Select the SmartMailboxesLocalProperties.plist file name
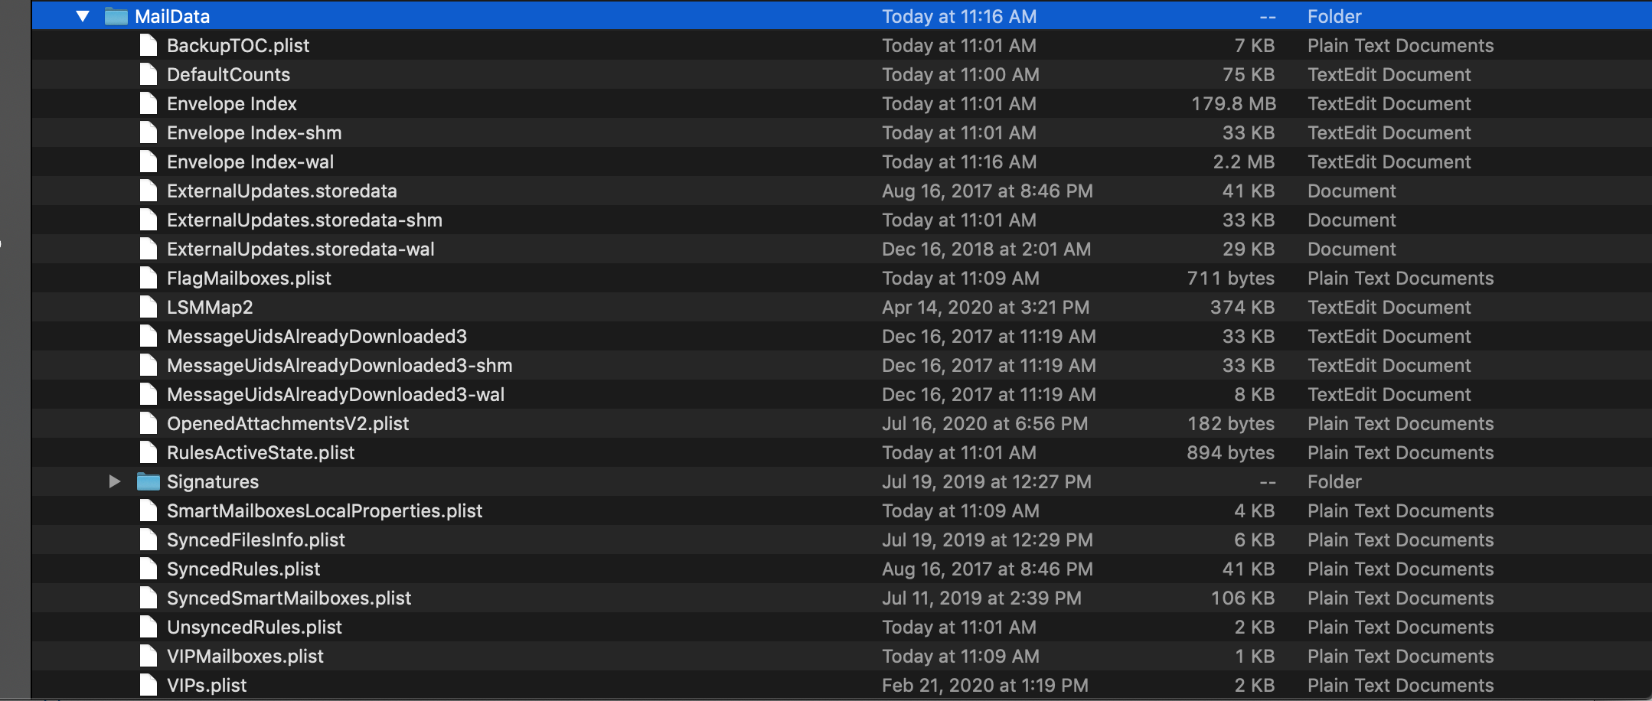The width and height of the screenshot is (1652, 701). (325, 510)
